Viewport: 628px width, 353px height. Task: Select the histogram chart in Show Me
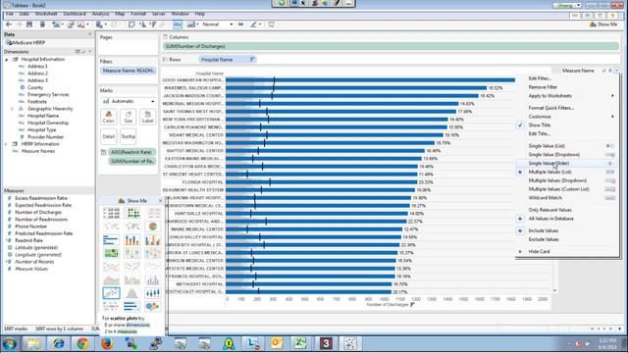coord(131,293)
